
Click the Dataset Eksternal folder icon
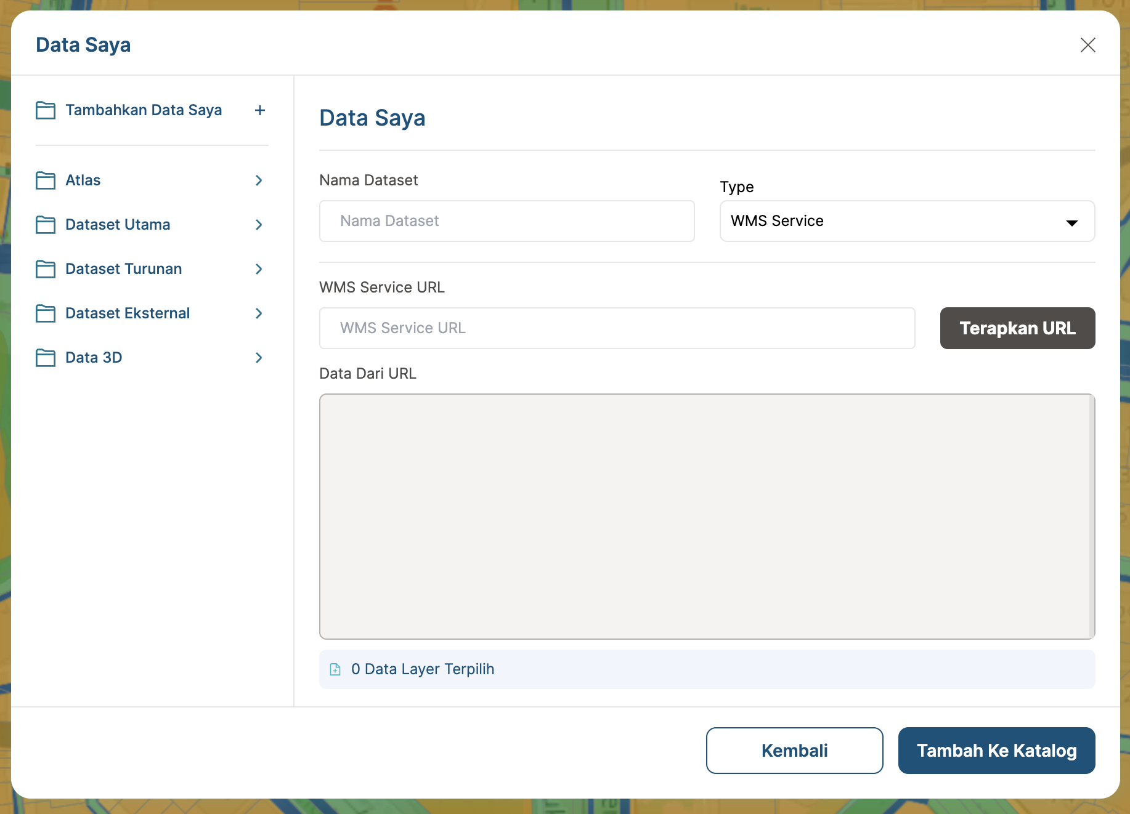tap(46, 313)
